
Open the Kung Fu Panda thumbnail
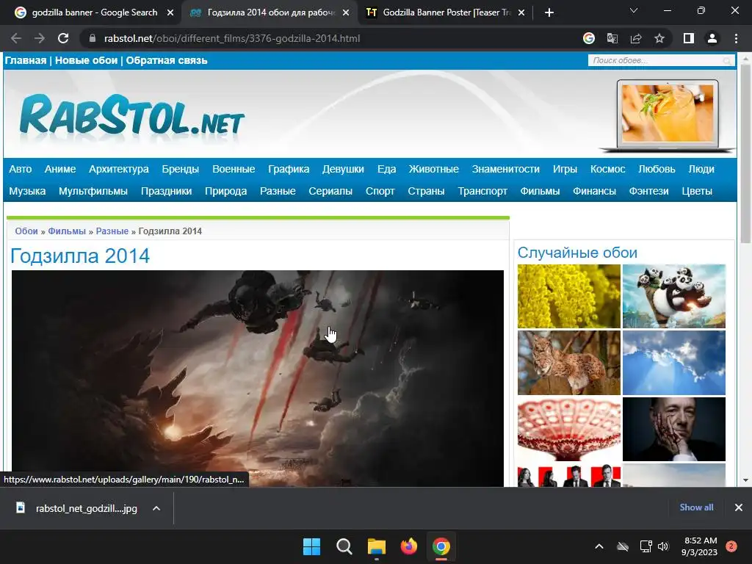coord(674,296)
